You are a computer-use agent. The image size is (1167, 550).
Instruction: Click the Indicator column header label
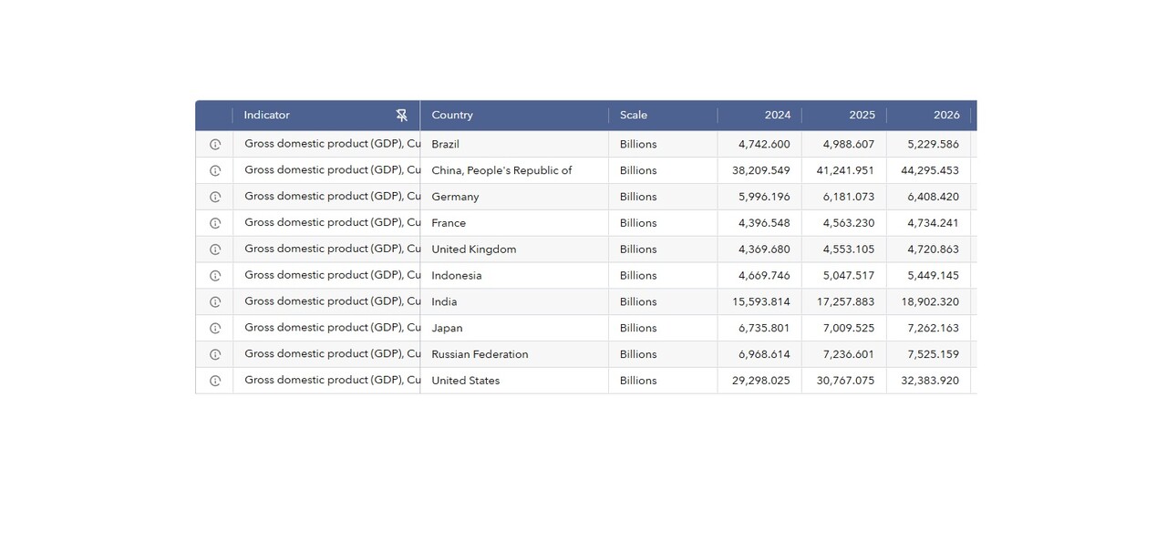pos(267,116)
